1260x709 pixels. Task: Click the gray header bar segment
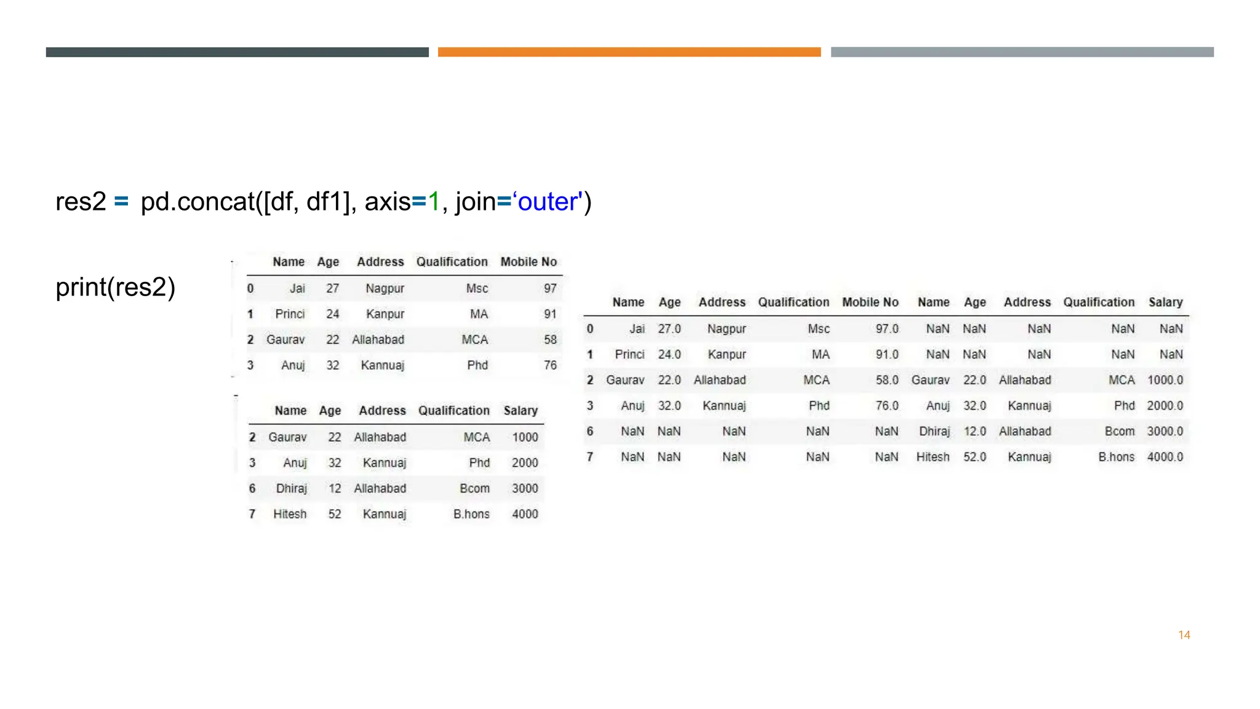point(1022,52)
